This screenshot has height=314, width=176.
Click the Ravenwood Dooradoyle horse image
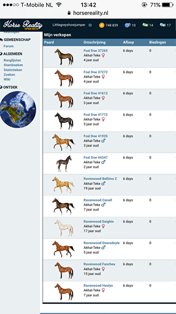tap(63, 249)
